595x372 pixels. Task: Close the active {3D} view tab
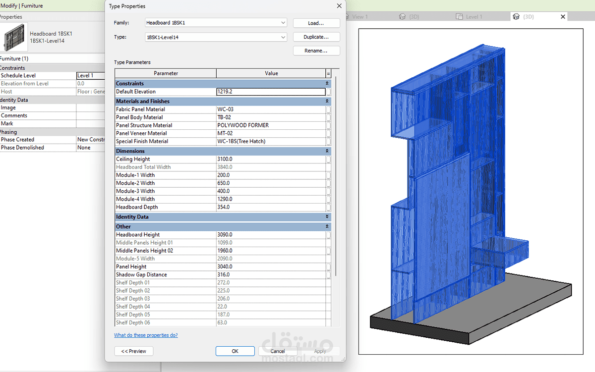tap(563, 17)
